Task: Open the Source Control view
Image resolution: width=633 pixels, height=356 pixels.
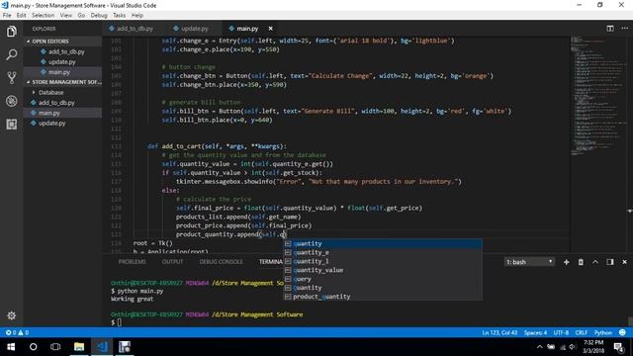Action: click(11, 77)
